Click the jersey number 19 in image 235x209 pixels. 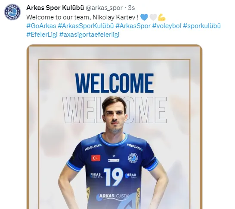tap(113, 177)
